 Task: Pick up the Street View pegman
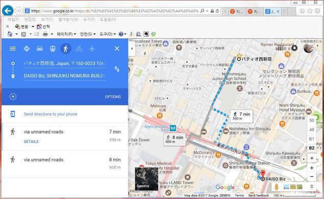pyautogui.click(x=277, y=187)
